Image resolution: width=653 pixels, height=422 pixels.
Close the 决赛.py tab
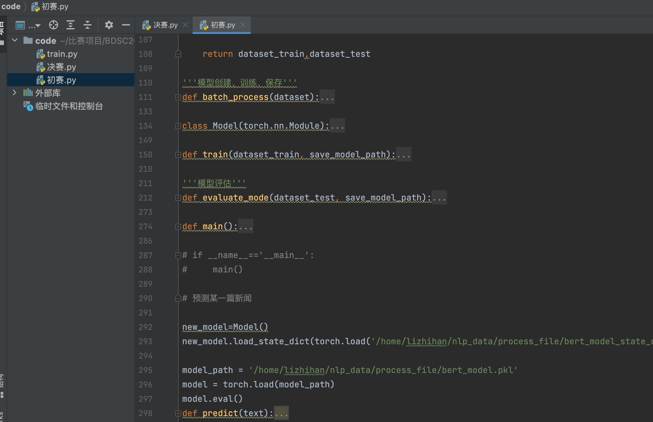pos(185,25)
